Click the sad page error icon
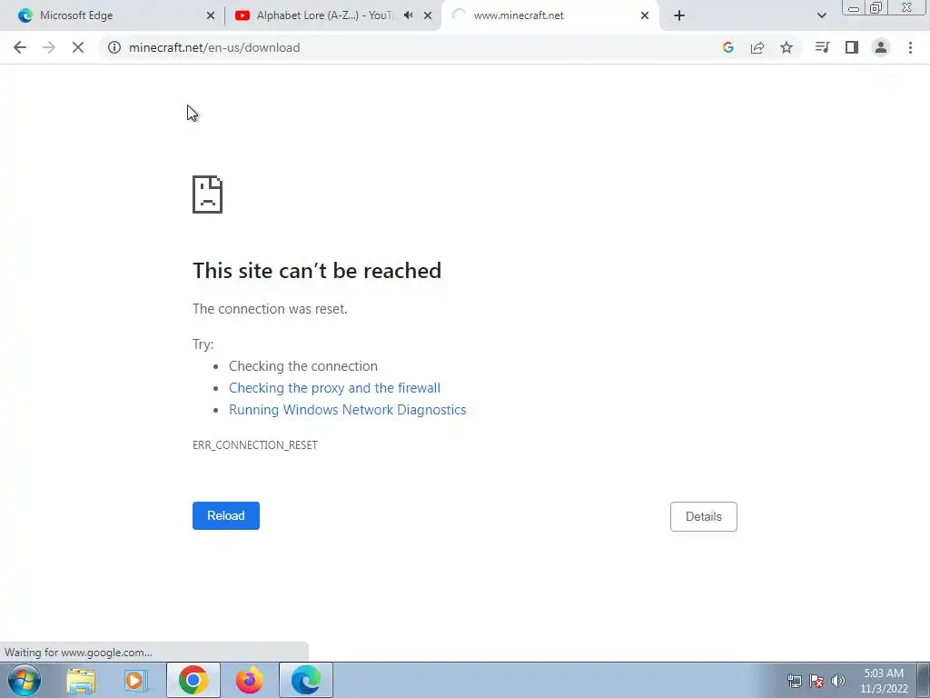The width and height of the screenshot is (930, 698). click(208, 194)
